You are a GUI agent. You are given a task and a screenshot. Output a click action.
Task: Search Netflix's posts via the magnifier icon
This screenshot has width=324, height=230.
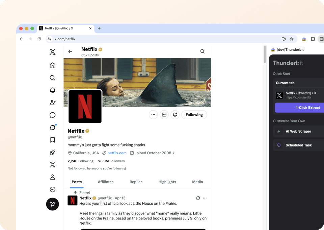pyautogui.click(x=202, y=51)
